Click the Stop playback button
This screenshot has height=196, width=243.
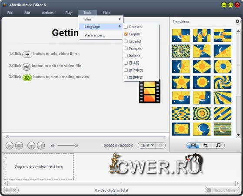[x=19, y=146]
